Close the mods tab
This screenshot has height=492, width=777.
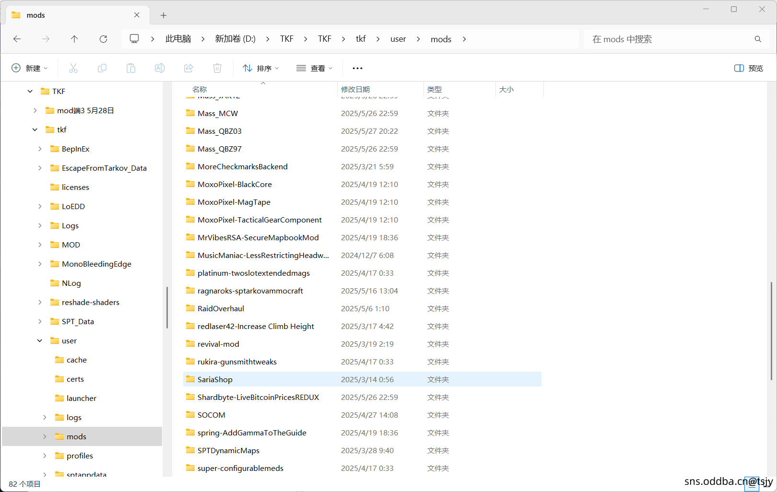[x=137, y=15]
